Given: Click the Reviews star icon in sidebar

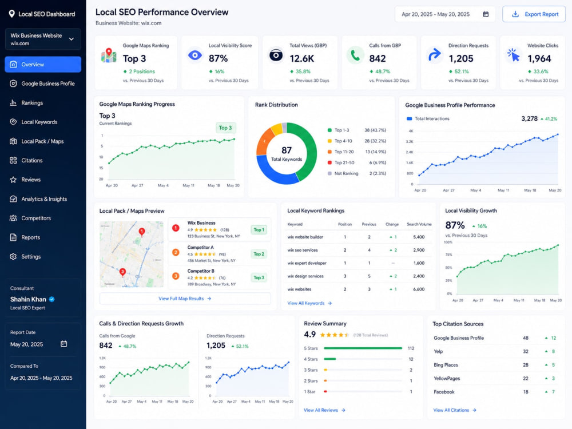Looking at the screenshot, I should point(13,180).
